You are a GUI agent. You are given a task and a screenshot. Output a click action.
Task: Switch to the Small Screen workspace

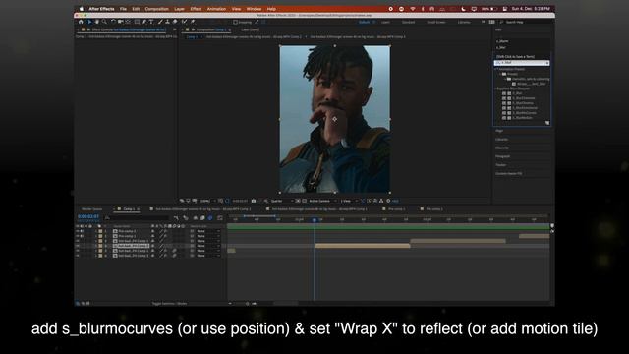(x=436, y=22)
